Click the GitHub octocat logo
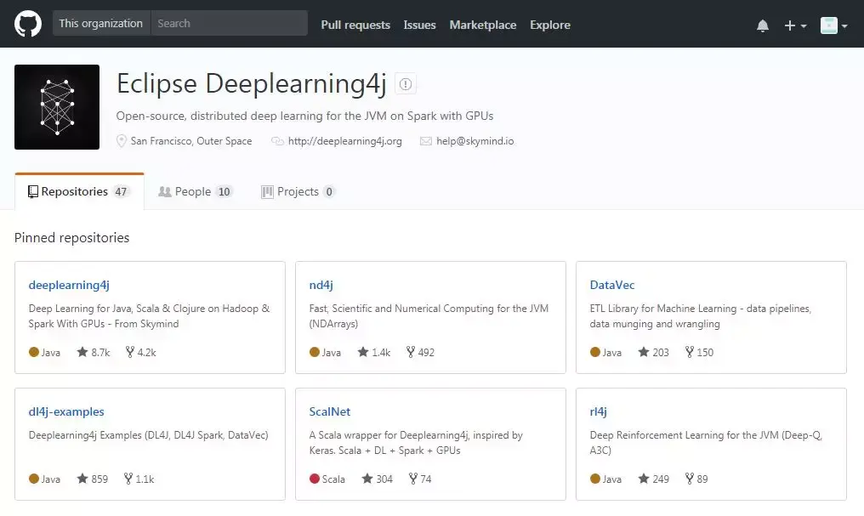Screen dimensions: 864x516 coord(28,23)
